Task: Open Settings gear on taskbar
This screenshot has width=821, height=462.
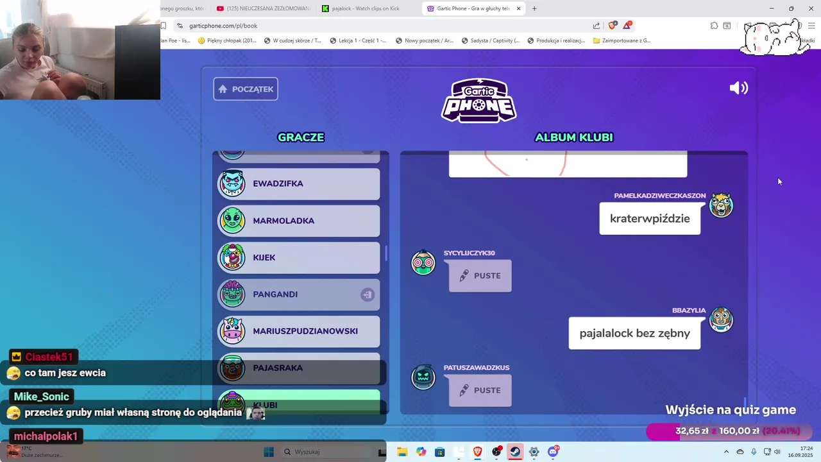Action: [534, 452]
